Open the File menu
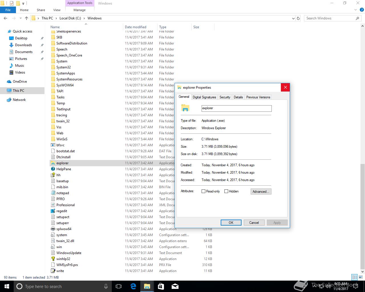This screenshot has height=292, width=365. pos(8,10)
